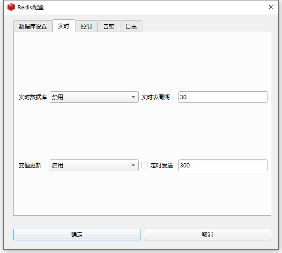Screen dimensions: 282x253
Task: Click the 实时表周期 label
Action: click(x=156, y=97)
